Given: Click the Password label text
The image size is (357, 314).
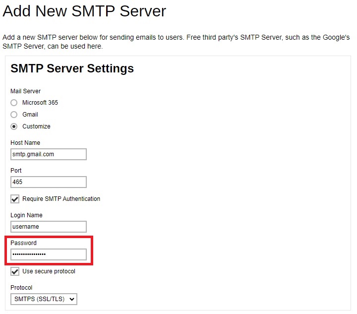Looking at the screenshot, I should (x=23, y=243).
